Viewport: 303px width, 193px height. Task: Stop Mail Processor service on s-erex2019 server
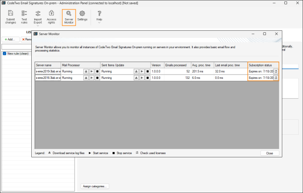(x=97, y=72)
